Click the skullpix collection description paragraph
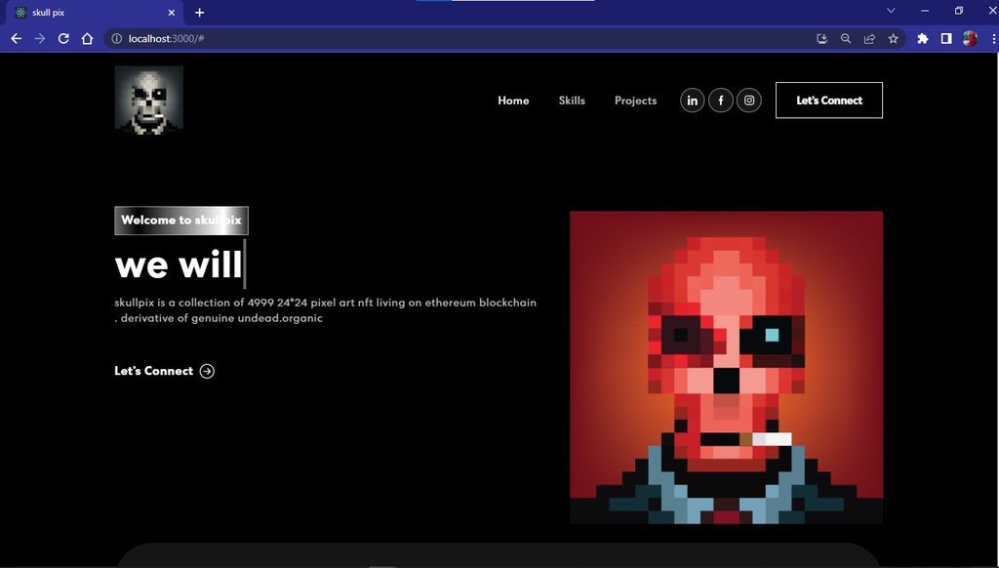The image size is (999, 568). click(326, 310)
